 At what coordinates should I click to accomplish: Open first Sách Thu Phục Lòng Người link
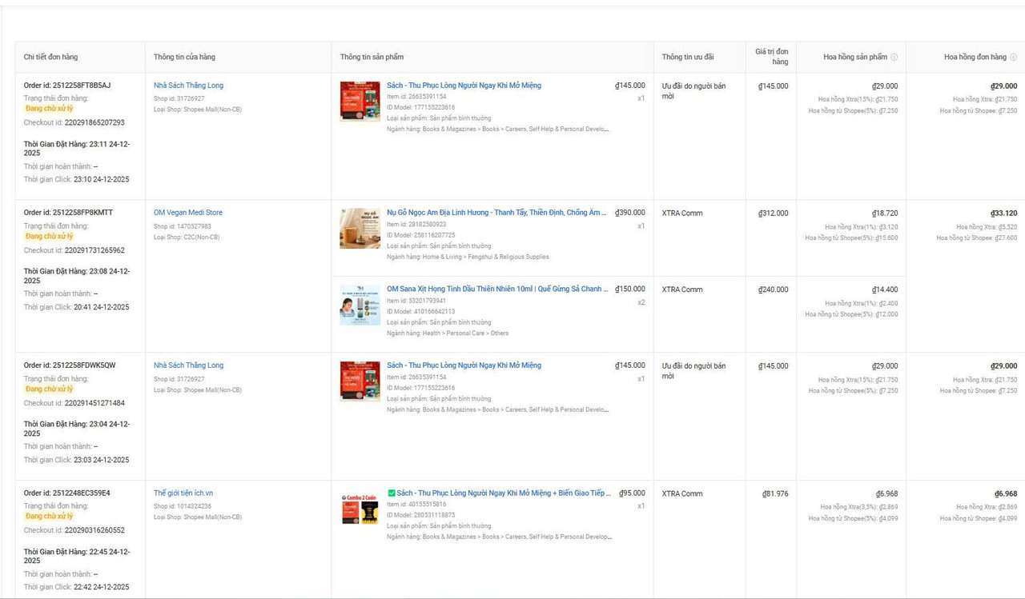464,86
